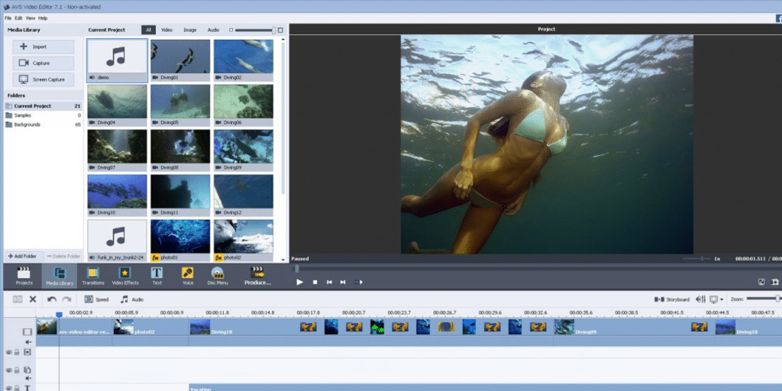The image size is (782, 391).
Task: Adjust the playback speed slider
Action: pos(697,259)
